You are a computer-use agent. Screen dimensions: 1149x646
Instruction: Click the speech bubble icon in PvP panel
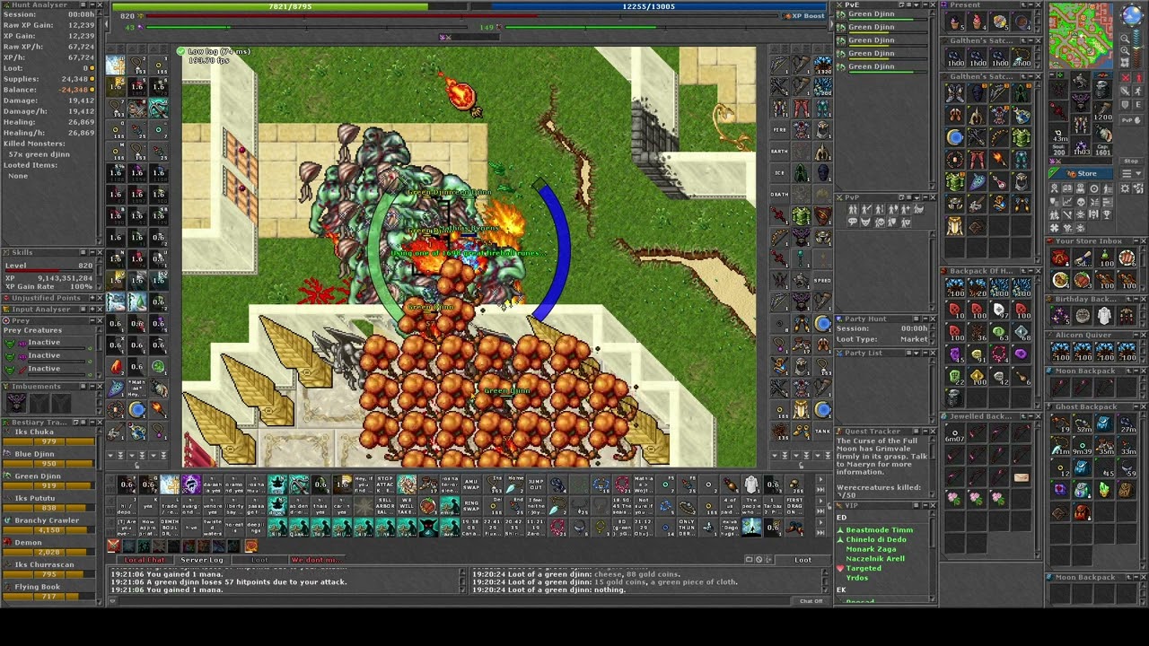tap(853, 222)
